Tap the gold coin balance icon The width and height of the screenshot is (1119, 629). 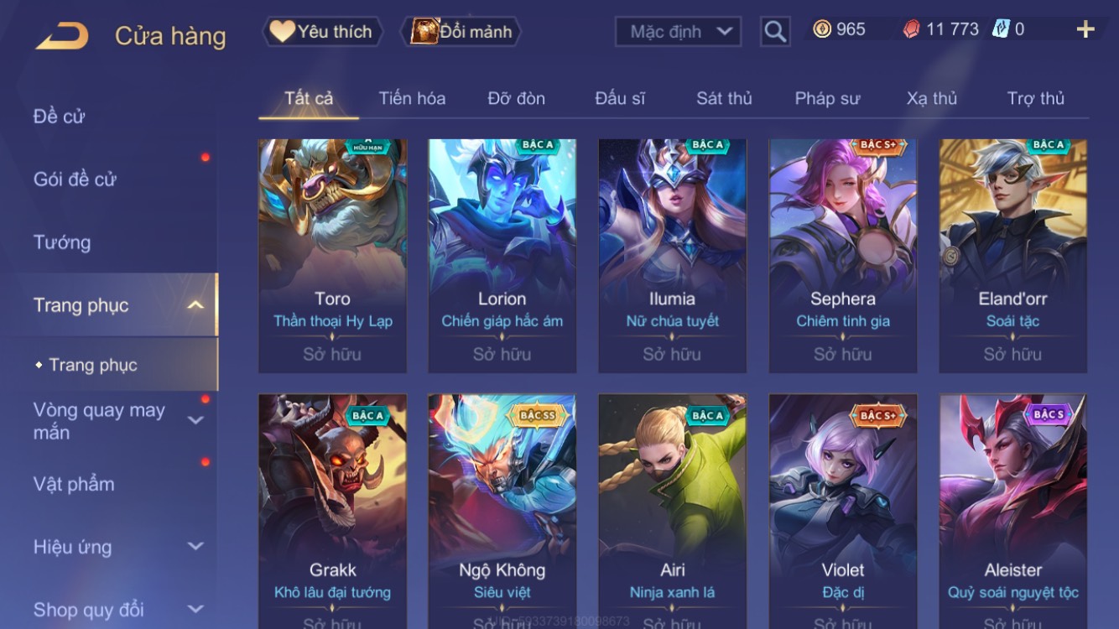tap(822, 29)
